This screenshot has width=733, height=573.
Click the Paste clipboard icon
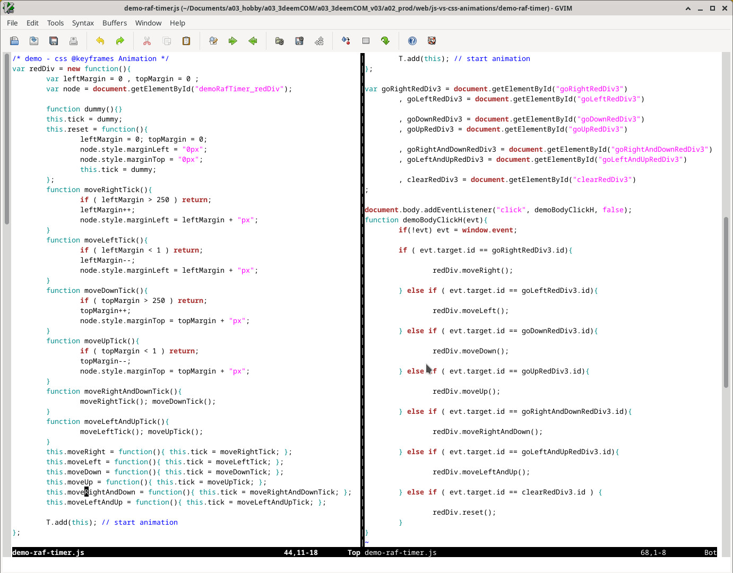[186, 41]
